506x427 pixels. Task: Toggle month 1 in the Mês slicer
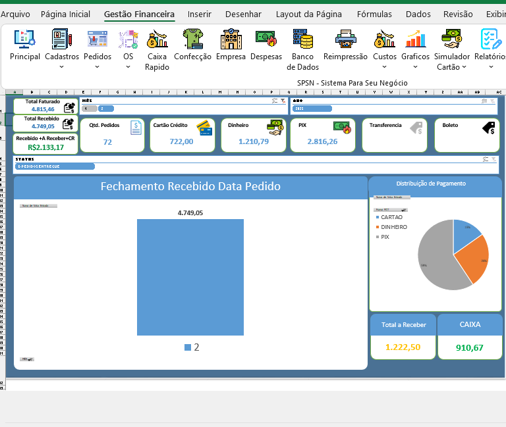89,109
